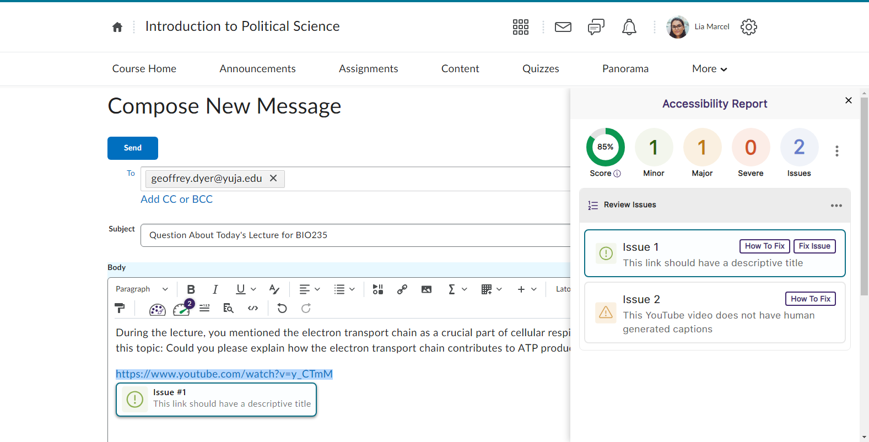This screenshot has height=442, width=869.
Task: Open the notifications bell
Action: pyautogui.click(x=629, y=27)
